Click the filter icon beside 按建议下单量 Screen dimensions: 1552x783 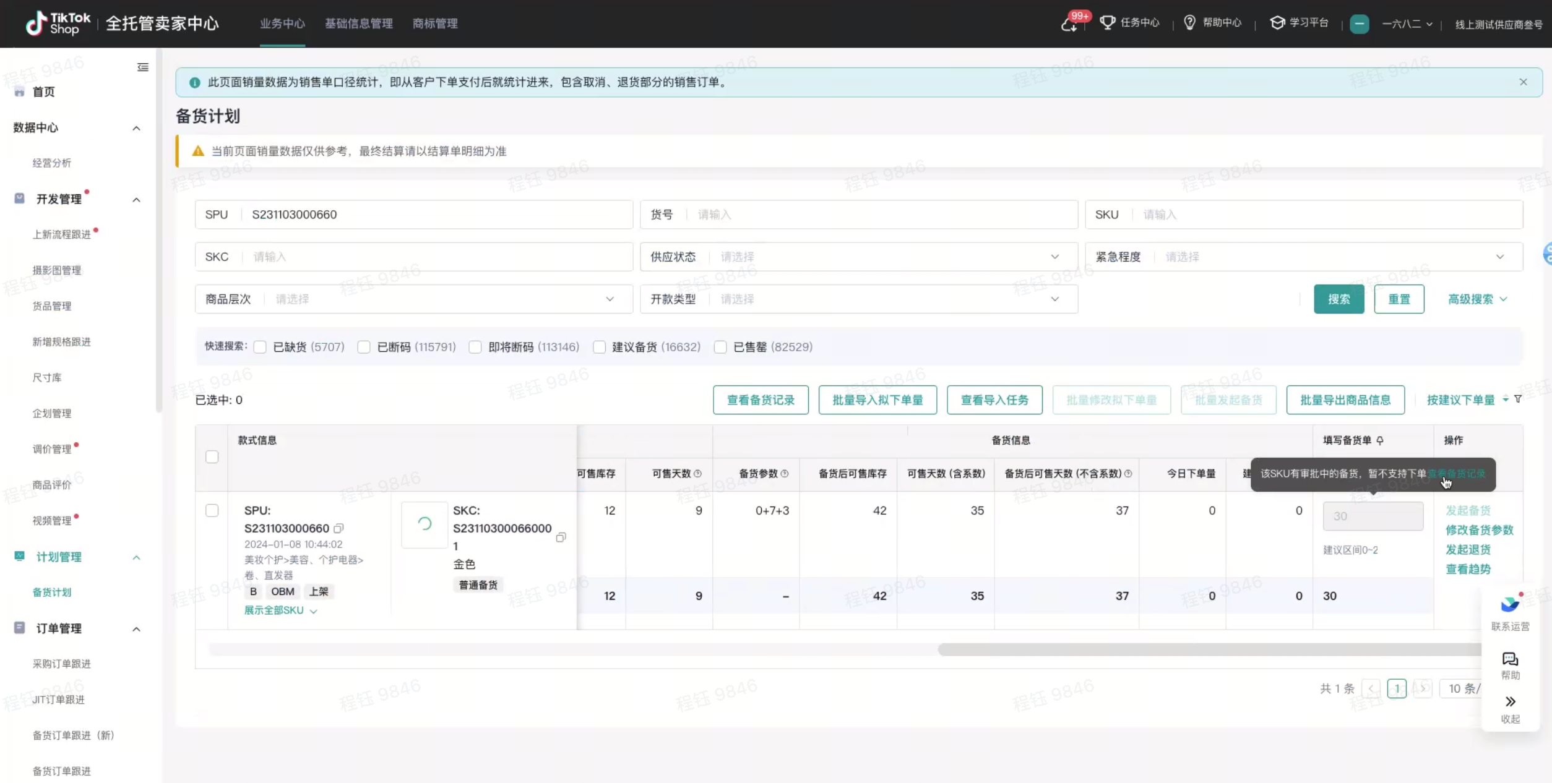tap(1517, 400)
